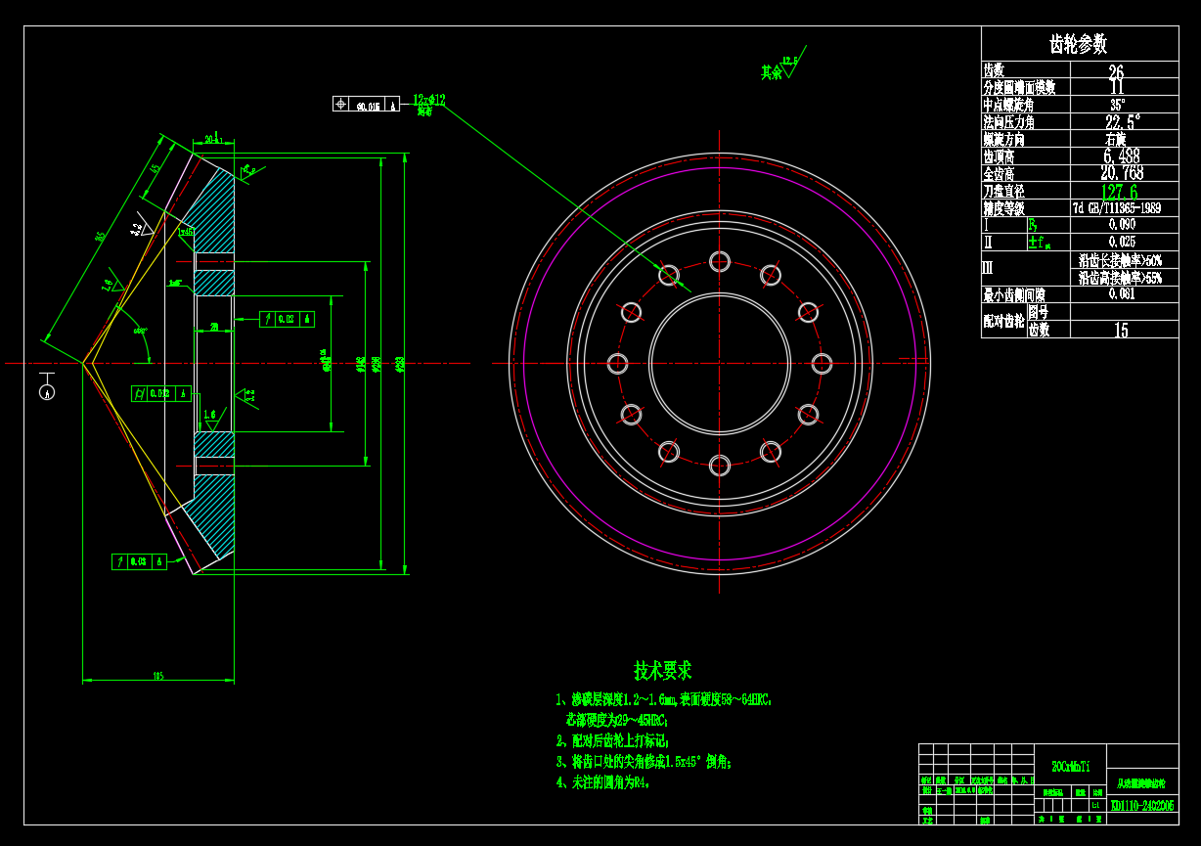Click the top bolt hole on the gear

tap(720, 261)
